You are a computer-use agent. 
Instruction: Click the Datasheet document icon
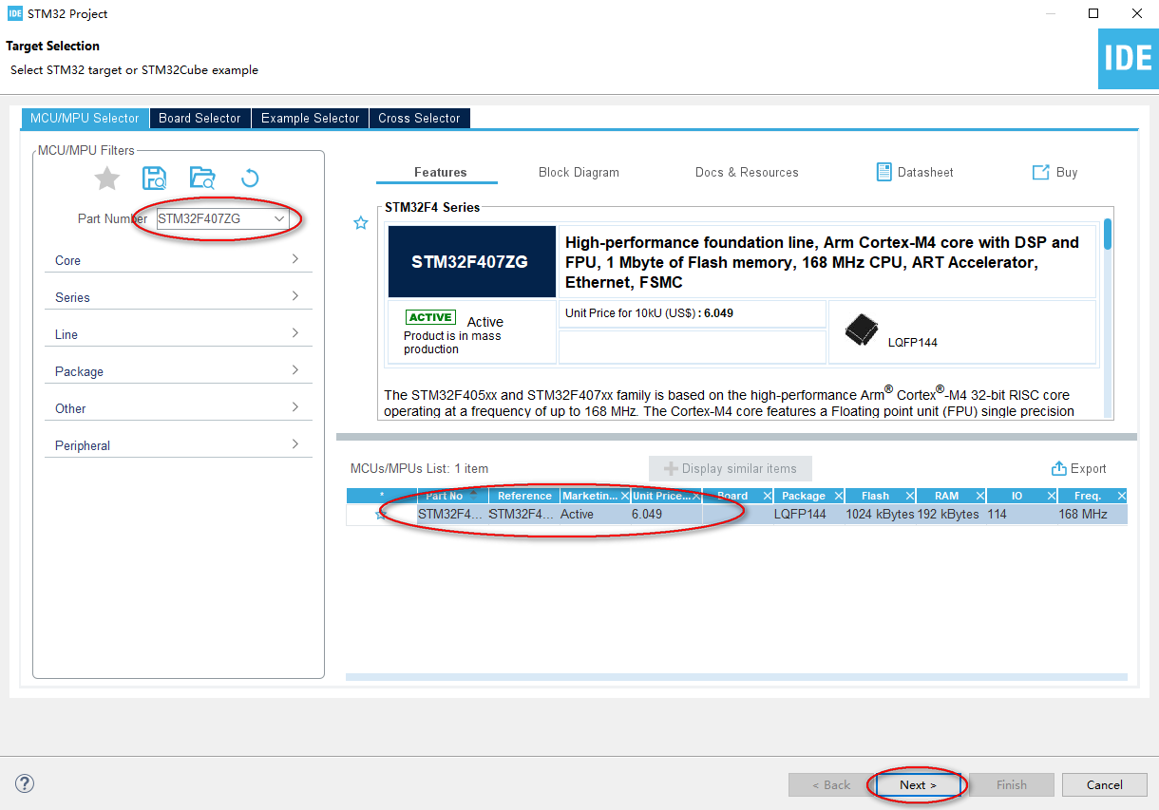883,172
